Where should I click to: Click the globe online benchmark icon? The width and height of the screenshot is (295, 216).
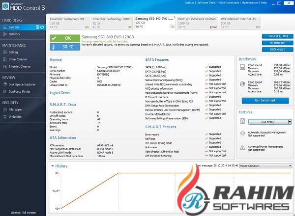click(242, 84)
